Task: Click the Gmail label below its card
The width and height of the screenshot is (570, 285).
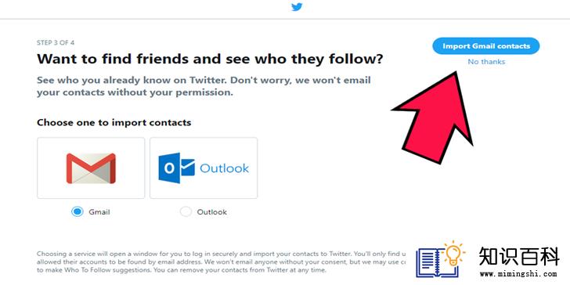Action: point(99,212)
